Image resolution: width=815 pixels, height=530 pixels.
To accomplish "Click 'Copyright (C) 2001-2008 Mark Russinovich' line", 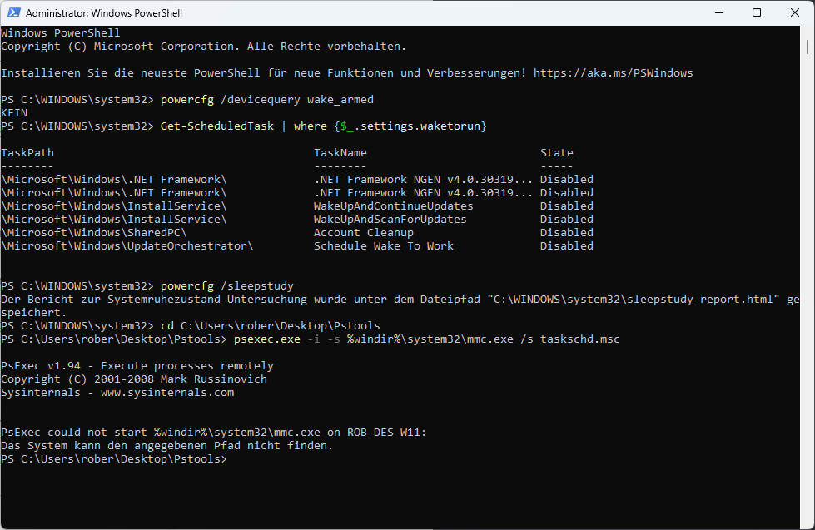I will tap(134, 379).
